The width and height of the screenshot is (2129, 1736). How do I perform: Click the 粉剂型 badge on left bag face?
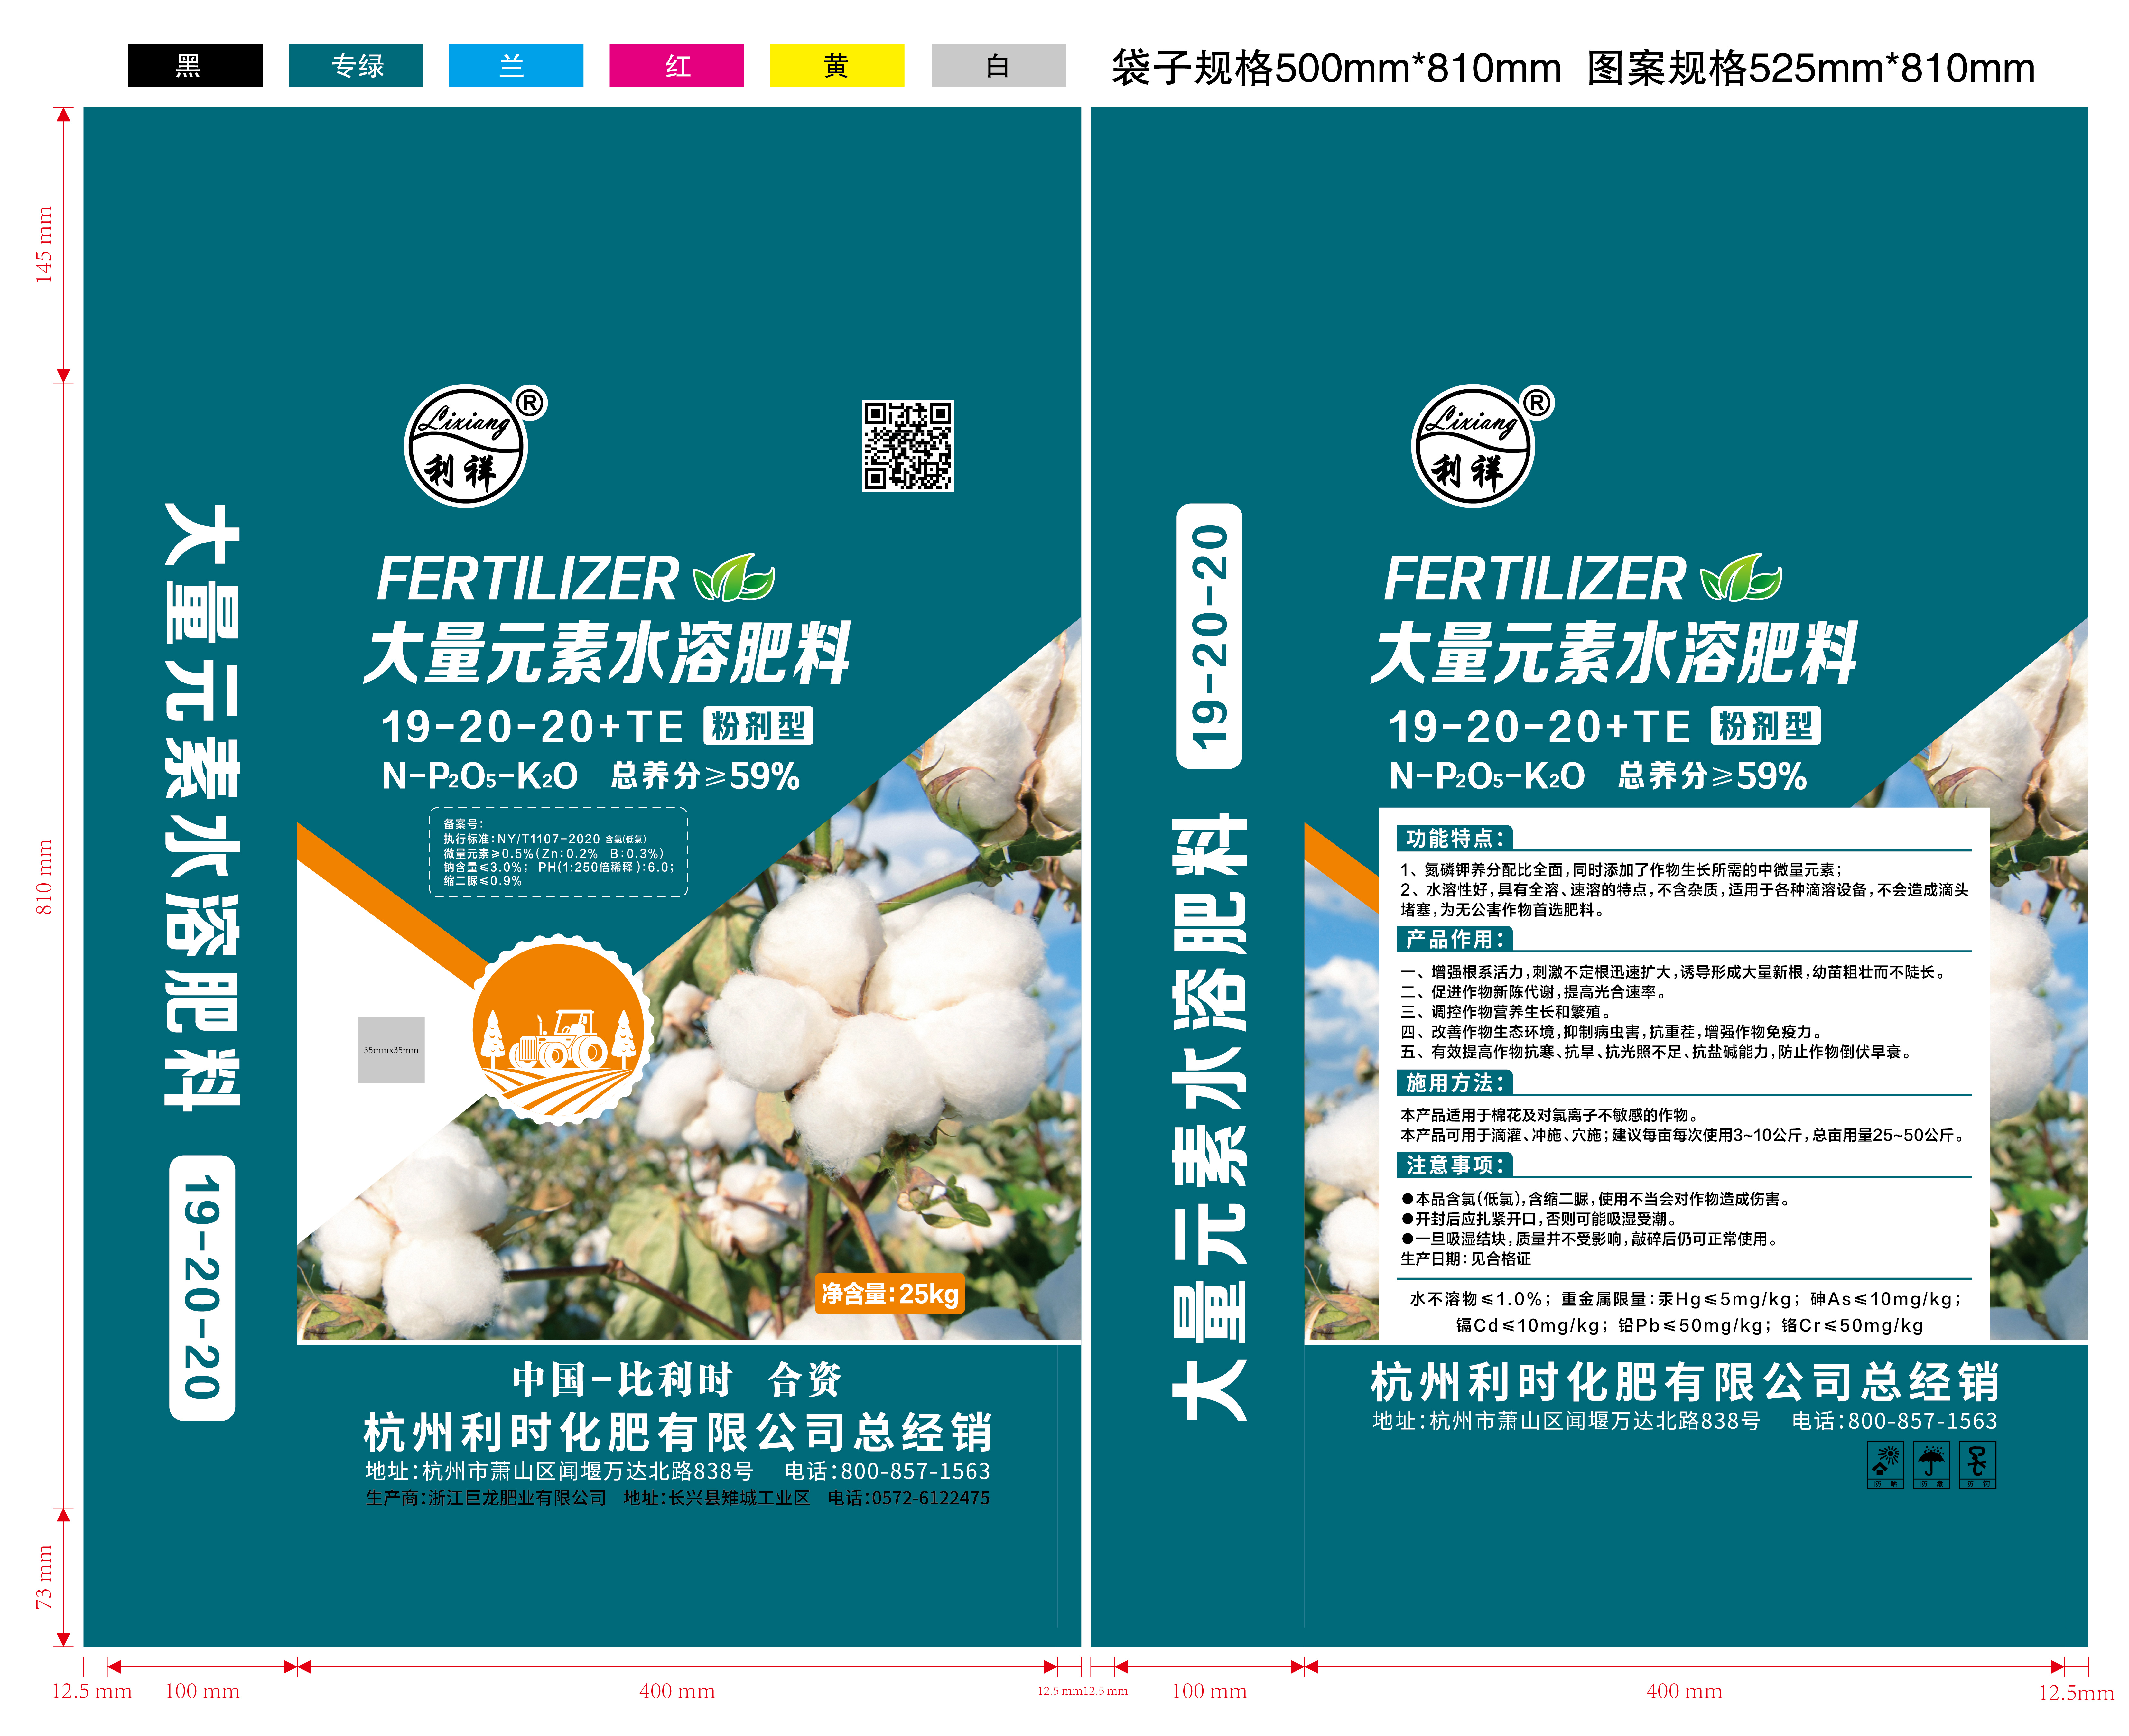coord(759,726)
